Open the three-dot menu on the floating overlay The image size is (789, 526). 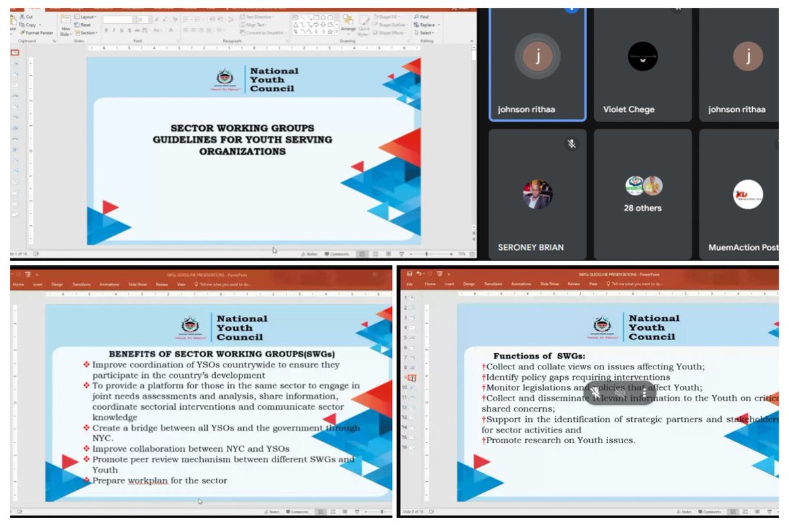click(643, 393)
